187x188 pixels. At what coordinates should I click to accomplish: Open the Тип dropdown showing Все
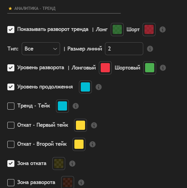[41, 49]
